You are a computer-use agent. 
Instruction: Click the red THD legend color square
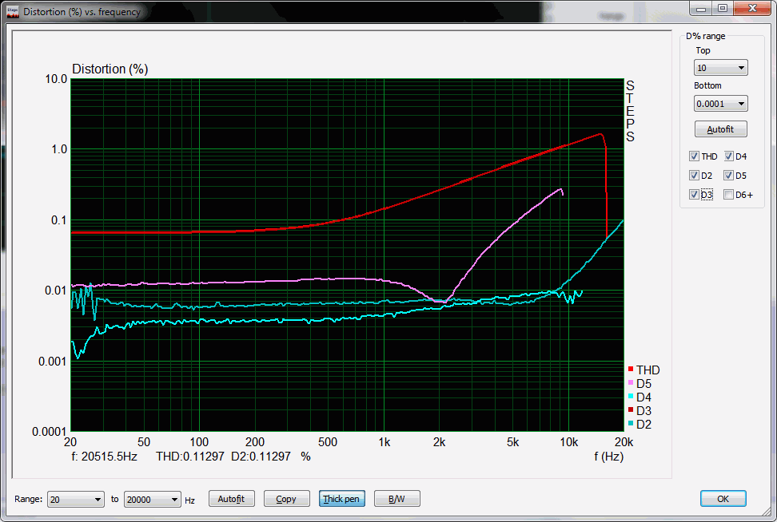pyautogui.click(x=631, y=370)
